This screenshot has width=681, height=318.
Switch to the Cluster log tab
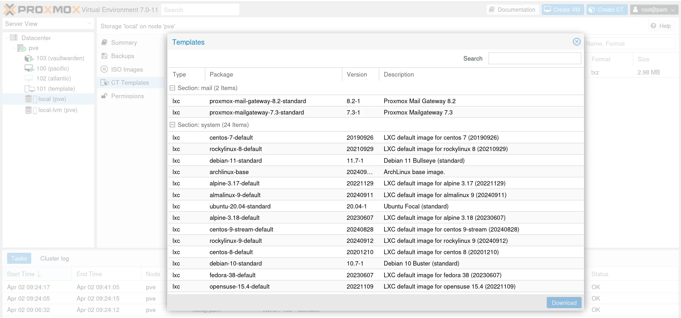[x=54, y=258]
